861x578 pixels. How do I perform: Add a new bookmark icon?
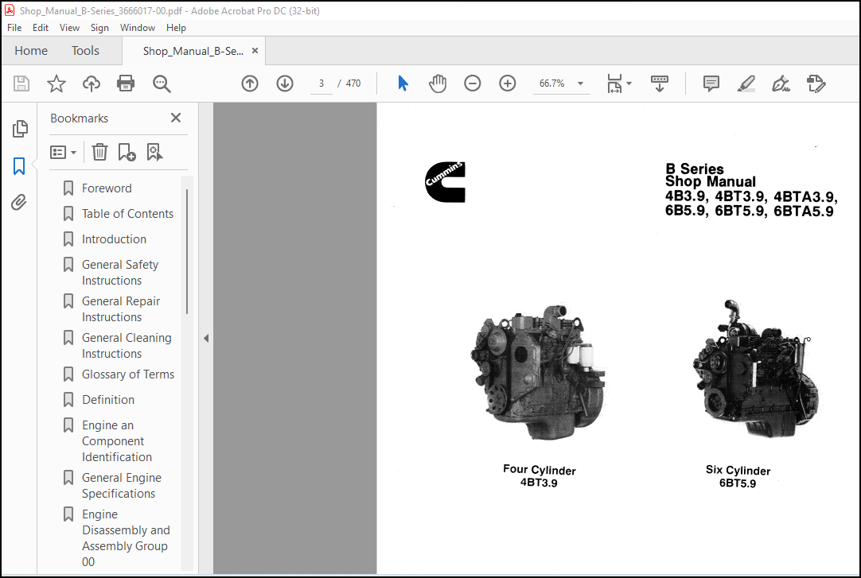[127, 152]
